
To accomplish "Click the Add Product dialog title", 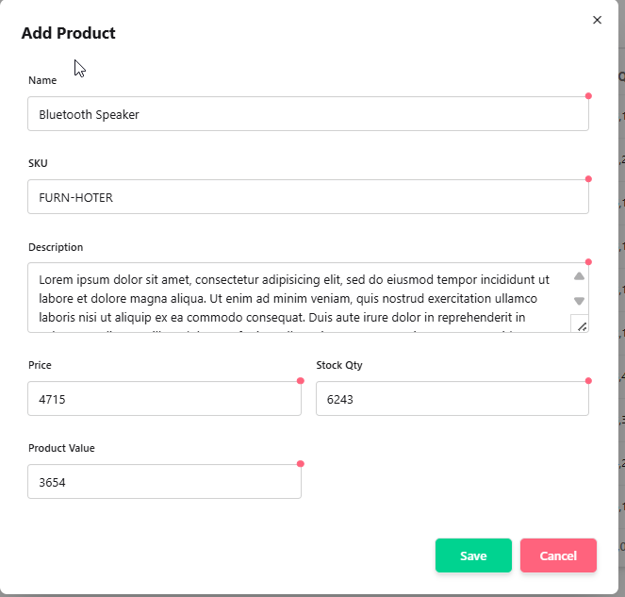I will [69, 34].
